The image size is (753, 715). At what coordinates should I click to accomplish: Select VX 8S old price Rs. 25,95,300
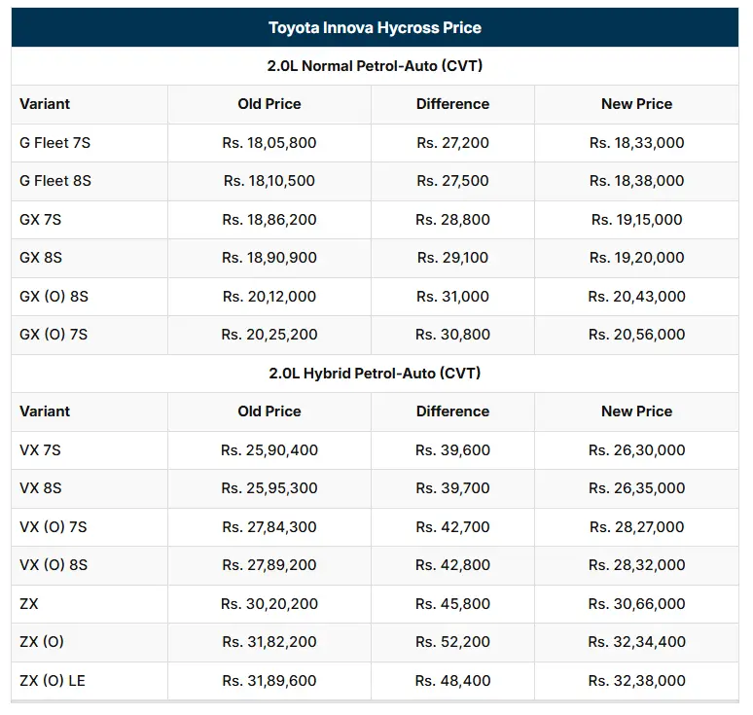click(x=269, y=488)
